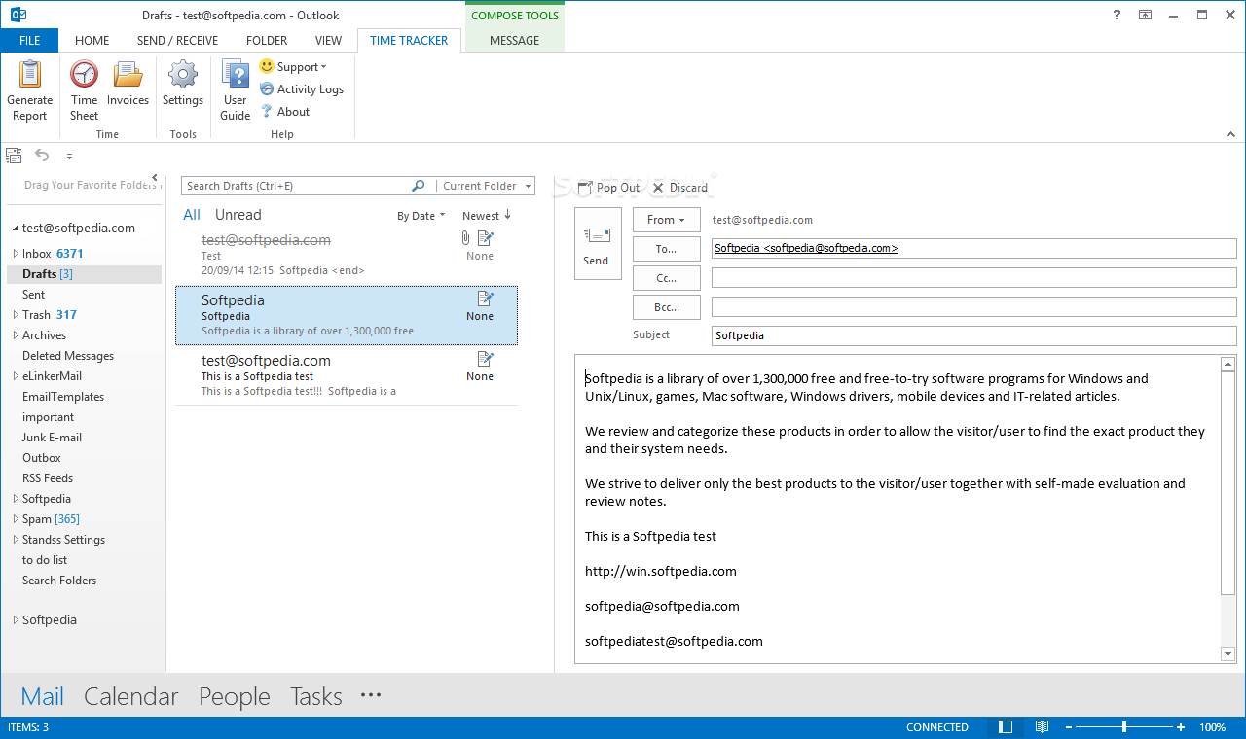Open the Invoices folder icon
The width and height of the screenshot is (1246, 739).
[128, 85]
